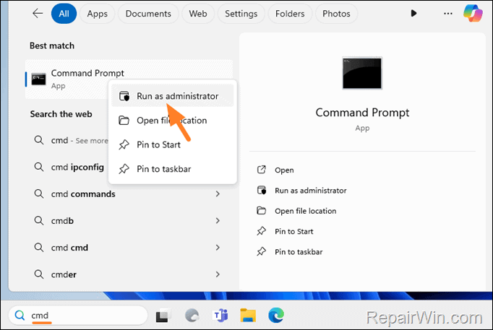
Task: Click the Command Prompt icon in results
Action: [38, 79]
